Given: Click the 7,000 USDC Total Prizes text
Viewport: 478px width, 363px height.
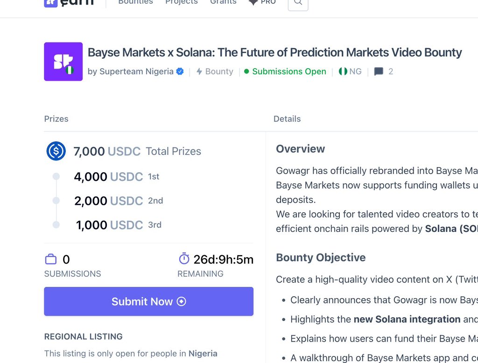Looking at the screenshot, I should click(137, 151).
